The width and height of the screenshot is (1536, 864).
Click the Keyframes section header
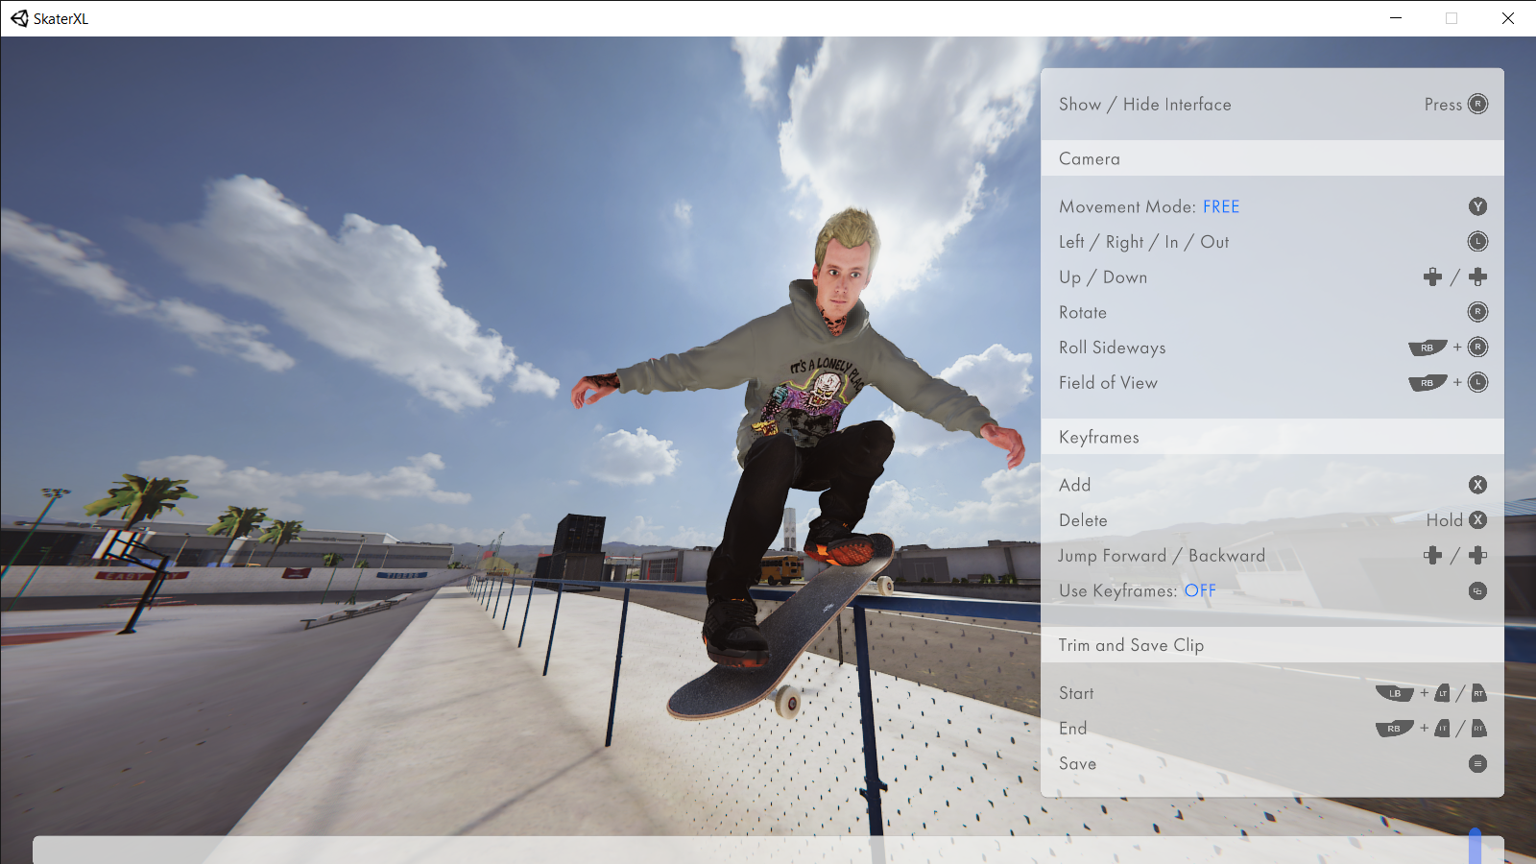1272,437
